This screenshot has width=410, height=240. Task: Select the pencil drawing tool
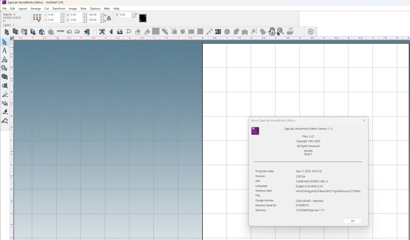coord(5,95)
